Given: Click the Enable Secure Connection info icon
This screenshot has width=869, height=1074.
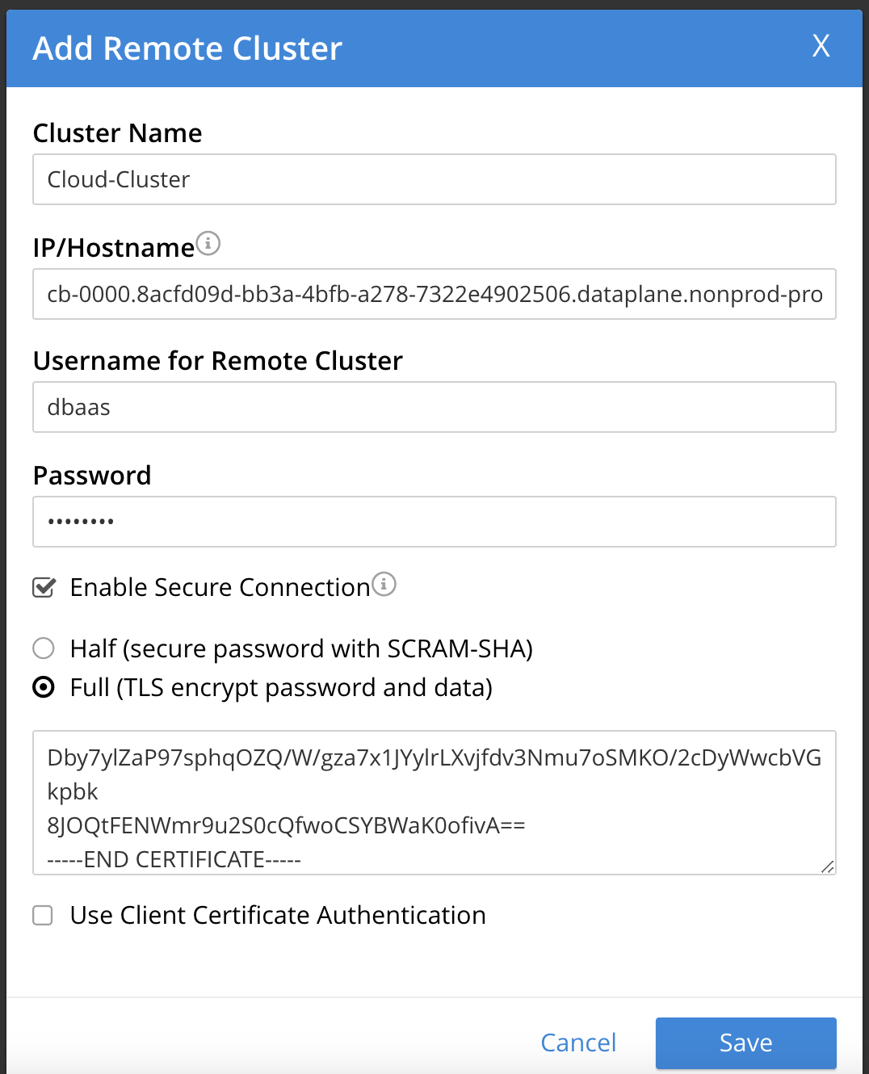Looking at the screenshot, I should click(385, 585).
